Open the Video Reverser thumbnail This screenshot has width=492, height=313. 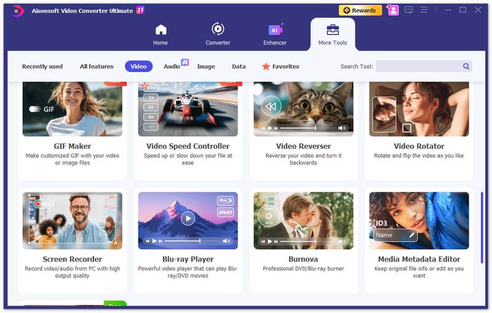point(303,109)
